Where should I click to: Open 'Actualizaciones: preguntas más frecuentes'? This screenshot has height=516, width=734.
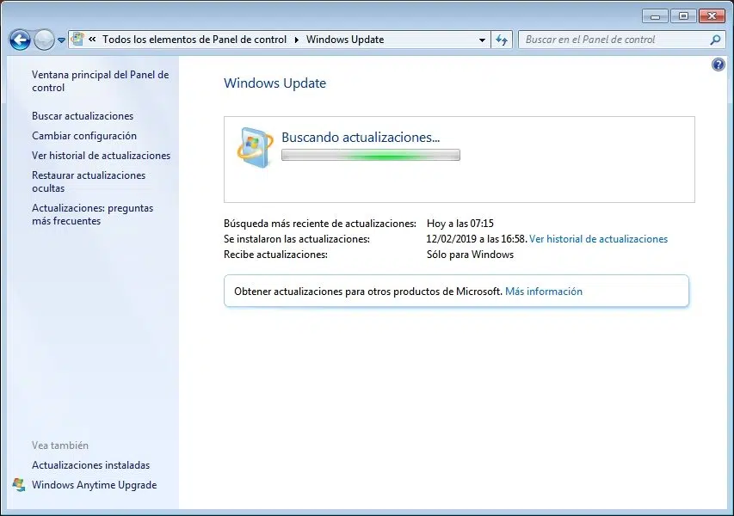tap(93, 214)
